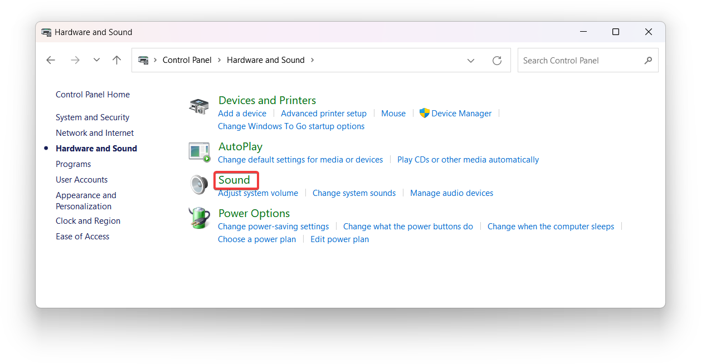Open Network and Internet category
The image size is (701, 364).
pos(95,133)
